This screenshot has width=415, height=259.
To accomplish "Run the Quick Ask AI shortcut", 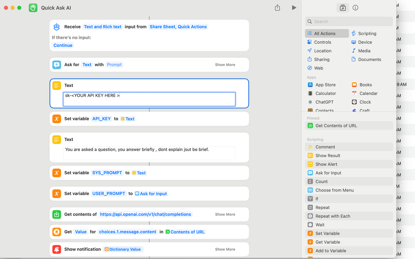I will click(x=294, y=7).
